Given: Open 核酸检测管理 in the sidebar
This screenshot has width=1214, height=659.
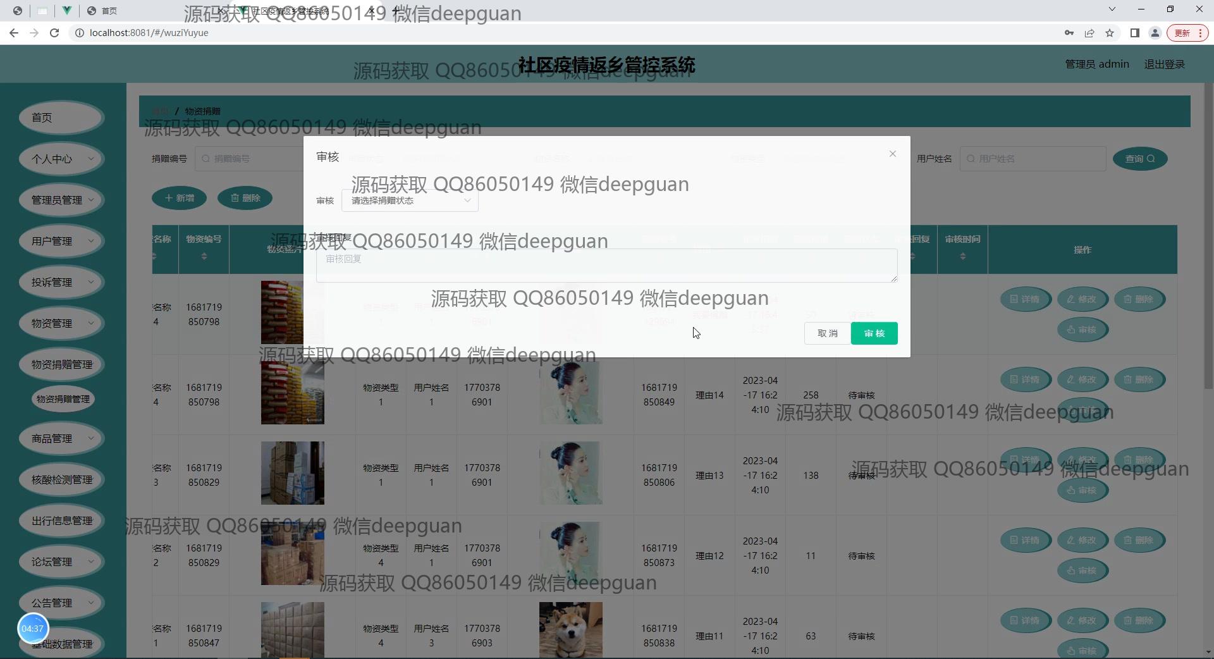Looking at the screenshot, I should 61,479.
